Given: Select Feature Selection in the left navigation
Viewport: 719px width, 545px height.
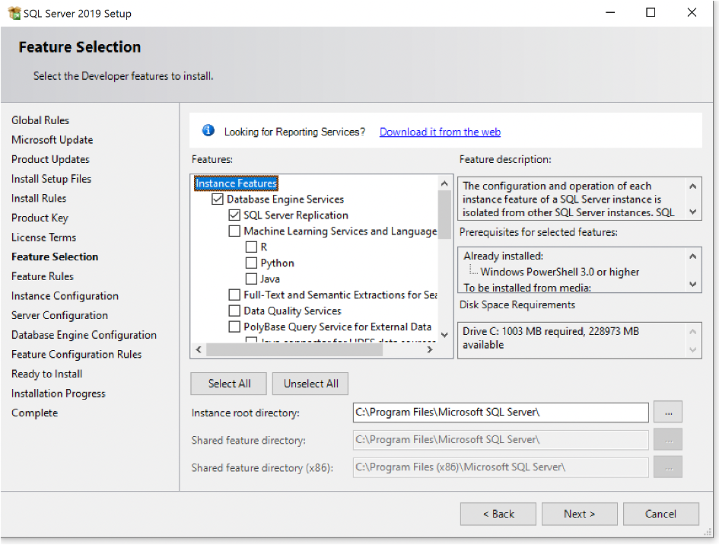Looking at the screenshot, I should (x=55, y=257).
